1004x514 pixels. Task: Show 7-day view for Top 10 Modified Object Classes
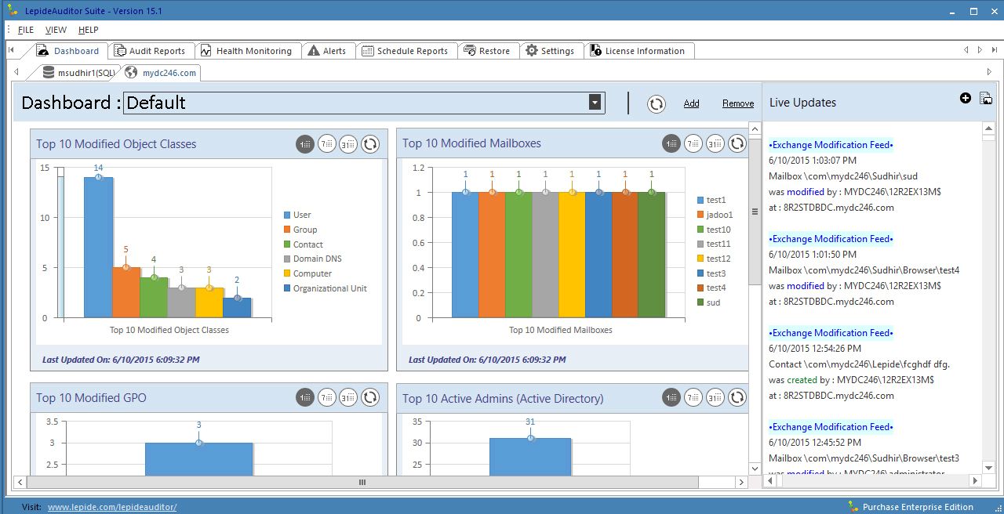[327, 144]
